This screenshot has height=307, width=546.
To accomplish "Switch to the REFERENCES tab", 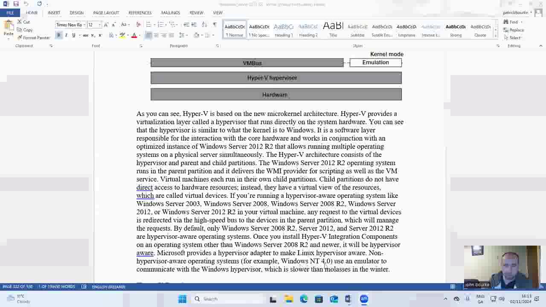I will (x=140, y=13).
